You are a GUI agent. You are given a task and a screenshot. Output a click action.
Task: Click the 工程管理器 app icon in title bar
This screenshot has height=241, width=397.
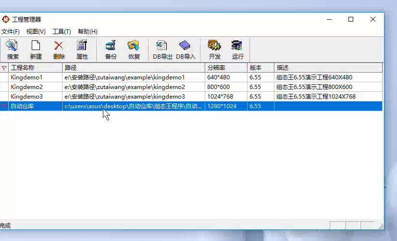click(x=5, y=19)
